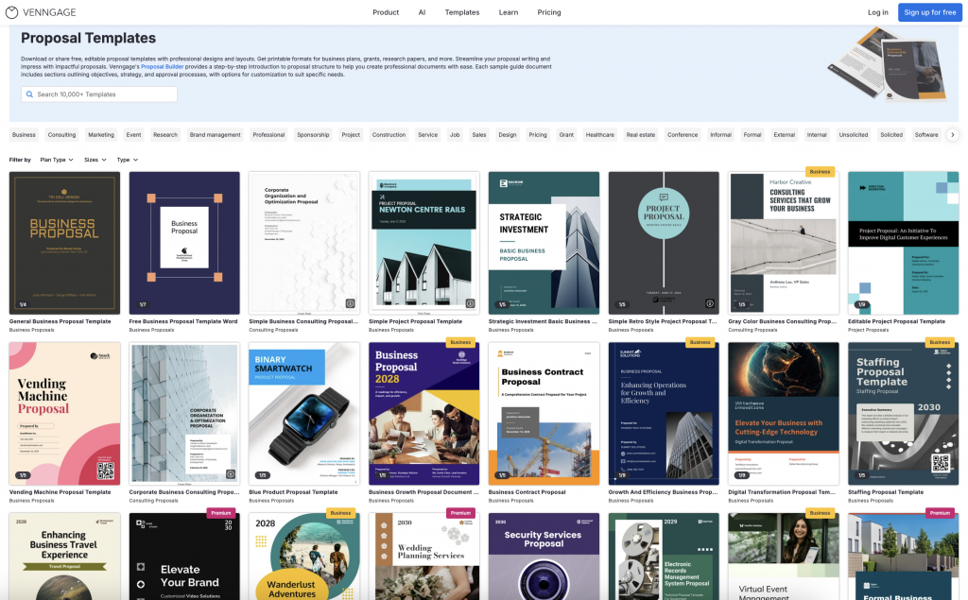The image size is (968, 600).
Task: Click the magnifier icon in the search box
Action: point(29,94)
